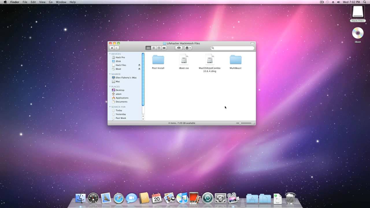Open the File menu
Image resolution: width=370 pixels, height=208 pixels.
coord(25,2)
